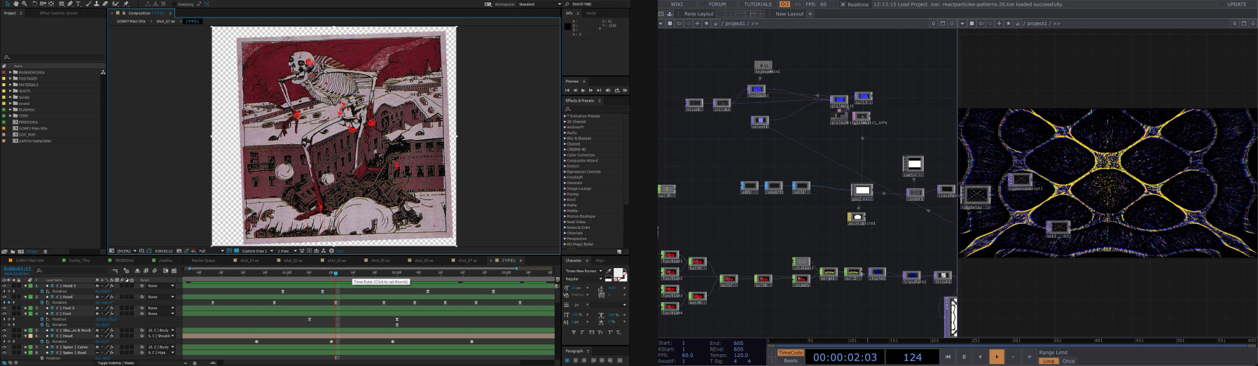Open the Gorky_Titry timeline tab

(79, 260)
